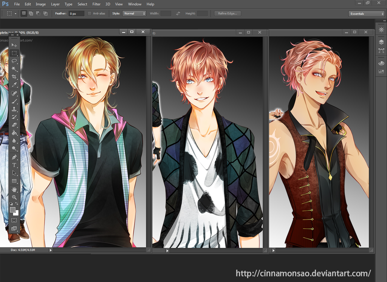Click the Photoshop Ps logo
Image resolution: width=387 pixels, height=282 pixels.
tap(5, 4)
